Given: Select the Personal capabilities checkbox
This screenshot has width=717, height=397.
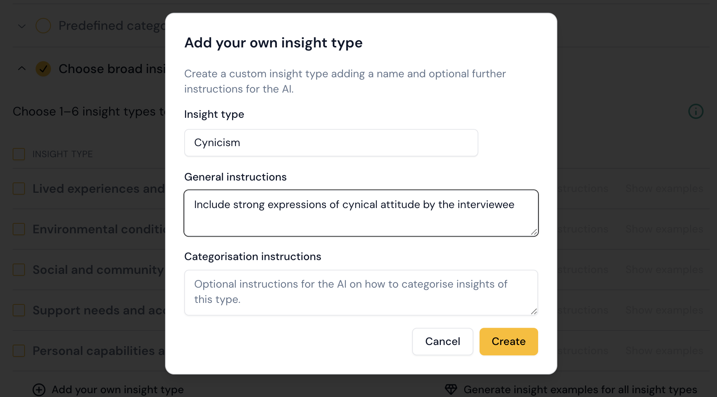Looking at the screenshot, I should 19,351.
